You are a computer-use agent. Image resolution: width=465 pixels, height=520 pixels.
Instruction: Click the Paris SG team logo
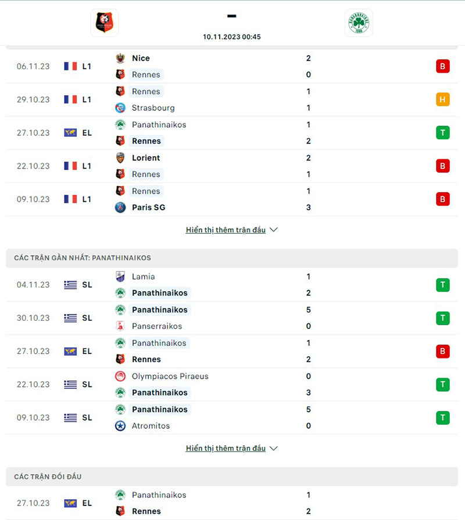tap(120, 207)
